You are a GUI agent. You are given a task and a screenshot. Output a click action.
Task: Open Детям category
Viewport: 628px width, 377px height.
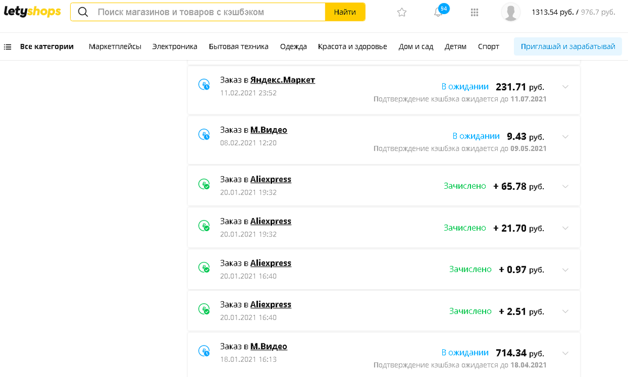coord(455,47)
